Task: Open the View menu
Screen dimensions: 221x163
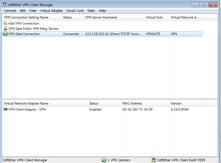Action: (x=33, y=11)
